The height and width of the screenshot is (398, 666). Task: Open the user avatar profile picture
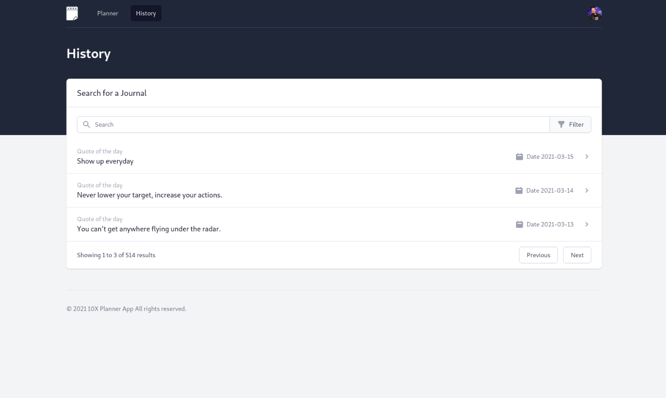594,13
